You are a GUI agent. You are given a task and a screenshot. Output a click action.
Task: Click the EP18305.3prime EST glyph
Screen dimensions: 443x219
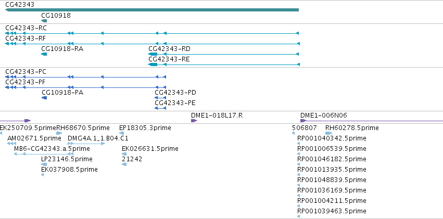click(121, 133)
